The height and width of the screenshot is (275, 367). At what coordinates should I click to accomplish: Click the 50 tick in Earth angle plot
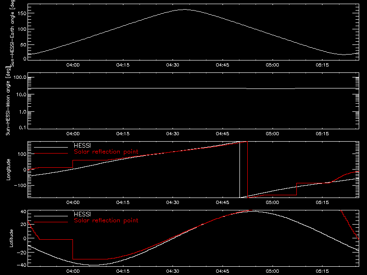(23, 44)
